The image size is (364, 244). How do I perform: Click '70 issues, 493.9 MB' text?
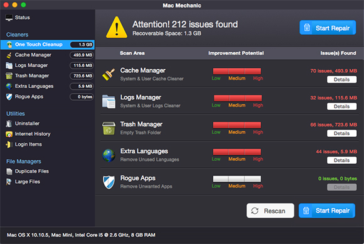point(334,71)
